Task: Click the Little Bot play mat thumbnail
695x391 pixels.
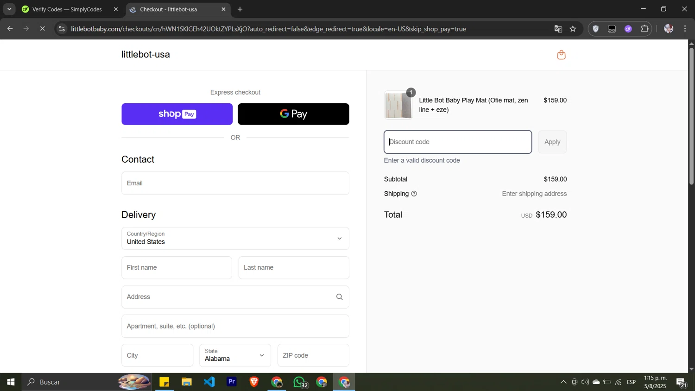Action: [x=398, y=105]
